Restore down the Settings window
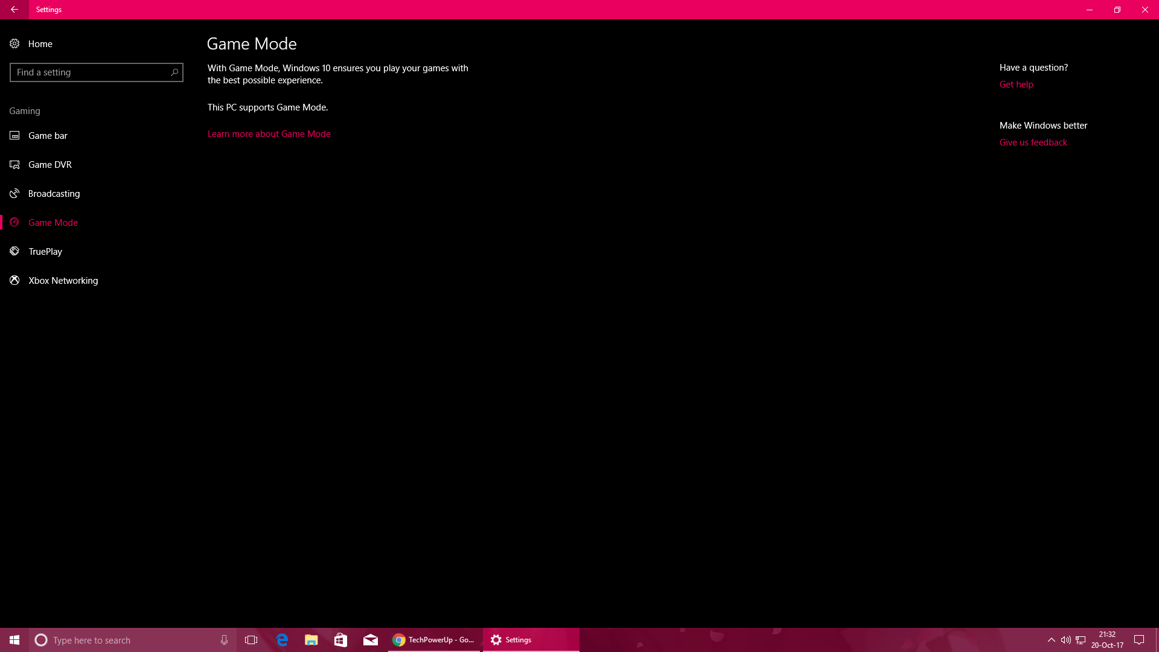The image size is (1159, 652). pos(1117,10)
